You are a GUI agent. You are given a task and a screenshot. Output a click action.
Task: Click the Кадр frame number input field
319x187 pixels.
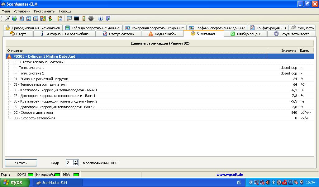coord(69,163)
